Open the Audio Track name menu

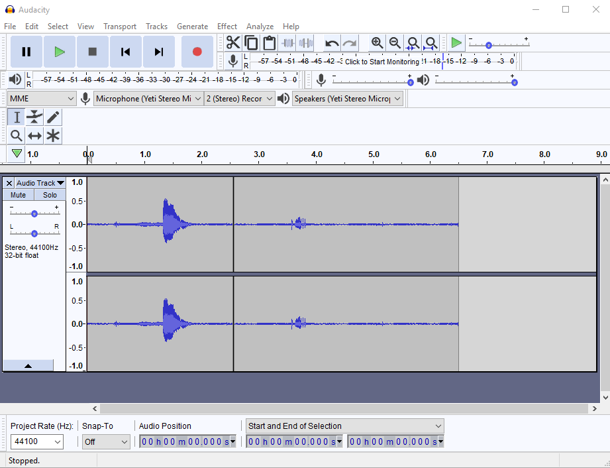pyautogui.click(x=40, y=183)
